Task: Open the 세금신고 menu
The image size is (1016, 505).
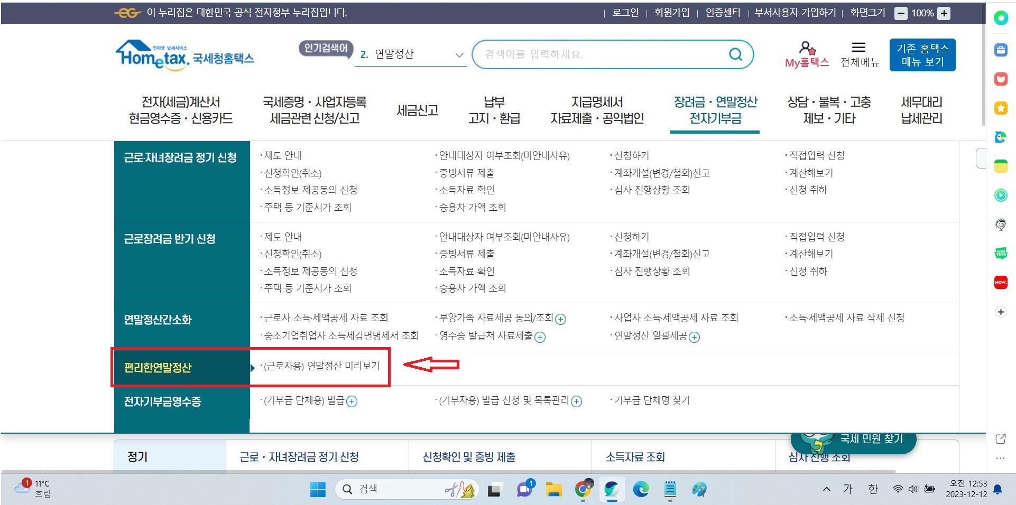Action: (417, 110)
